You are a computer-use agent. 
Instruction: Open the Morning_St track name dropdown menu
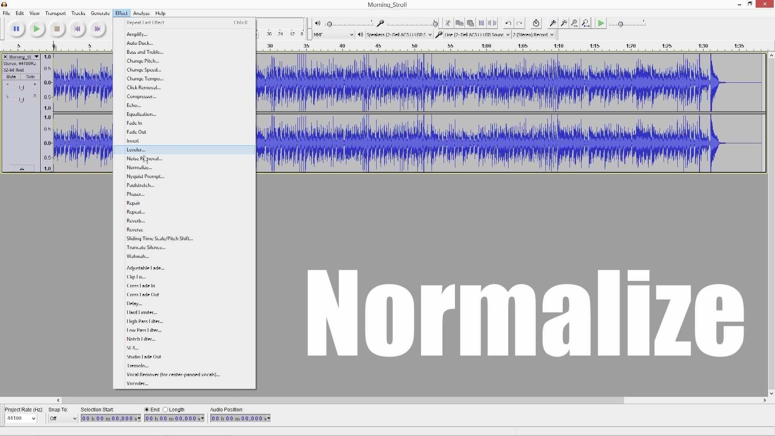36,57
